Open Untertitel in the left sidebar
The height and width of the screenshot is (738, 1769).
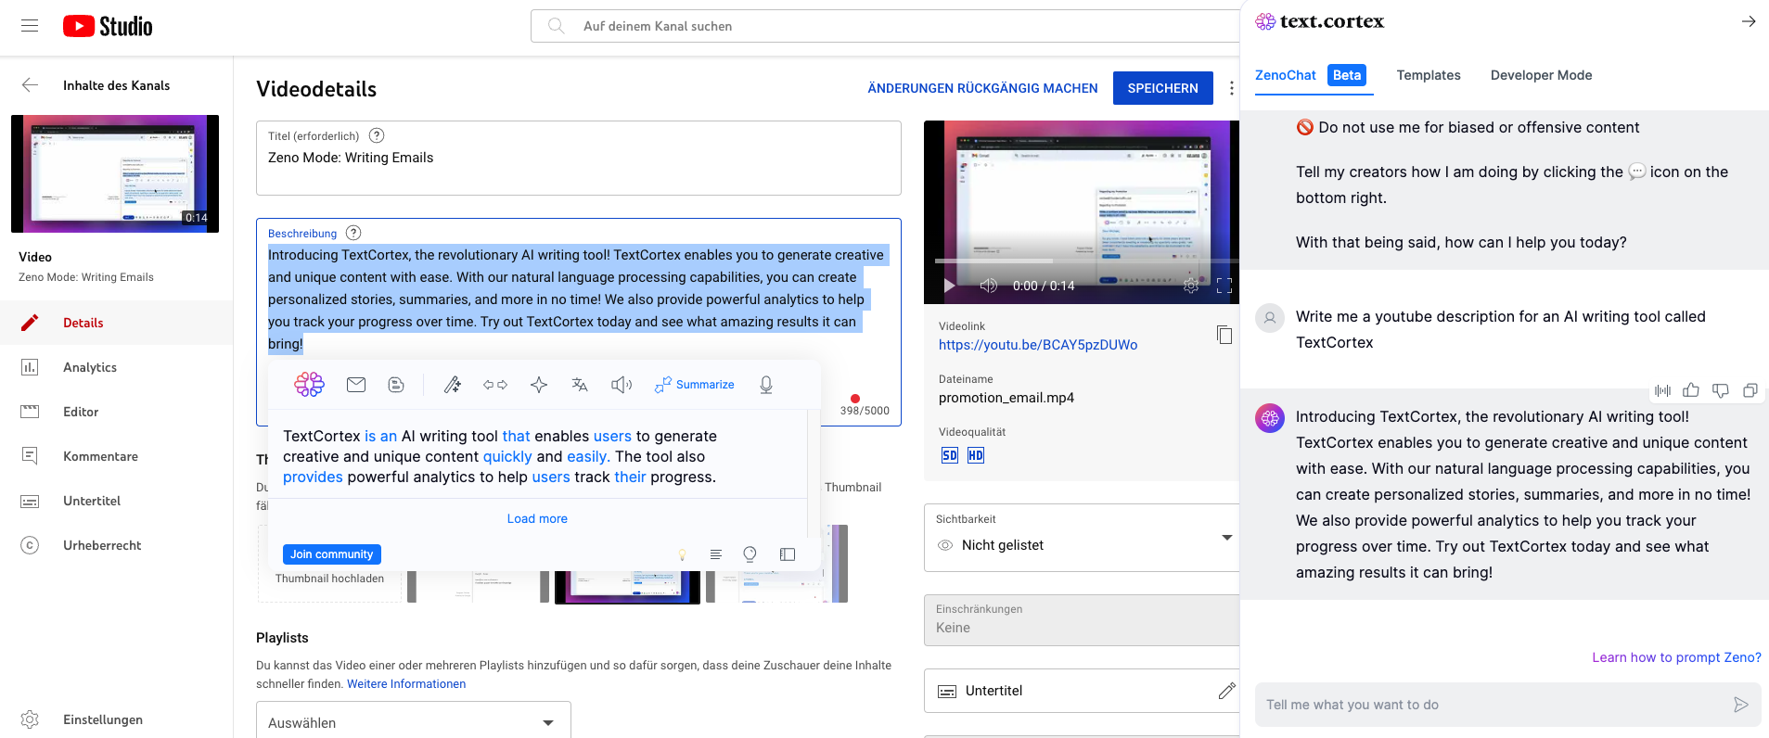(x=117, y=501)
